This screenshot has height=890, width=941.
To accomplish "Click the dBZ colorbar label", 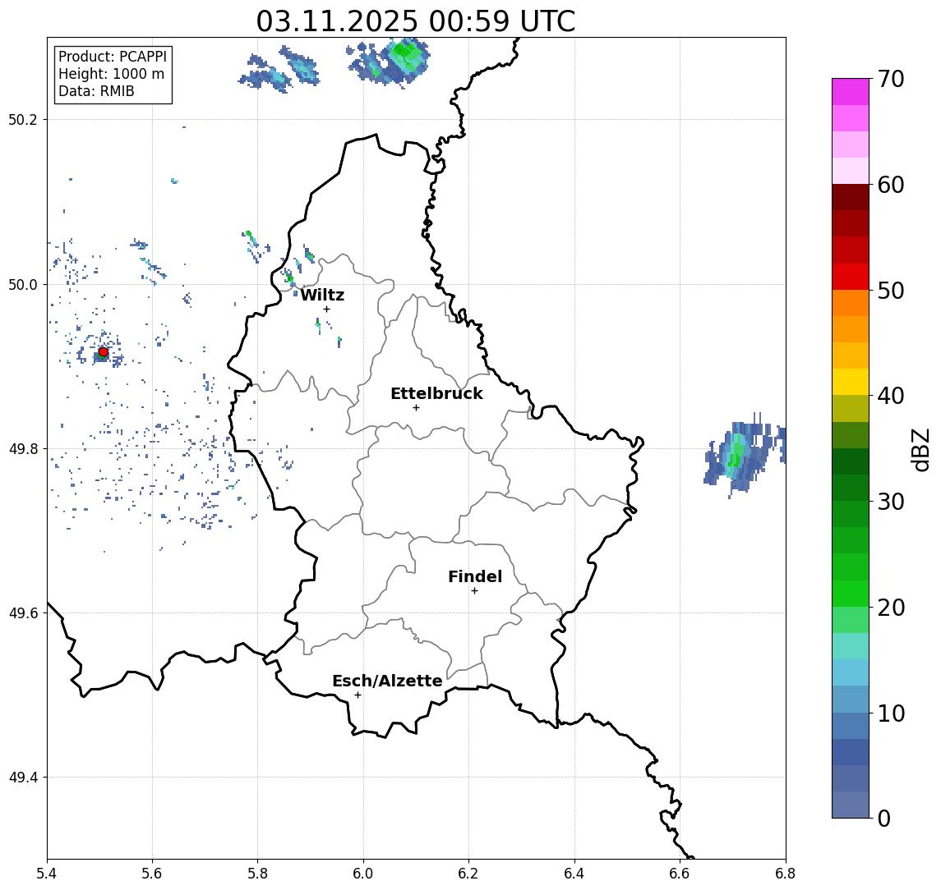I will pyautogui.click(x=920, y=450).
